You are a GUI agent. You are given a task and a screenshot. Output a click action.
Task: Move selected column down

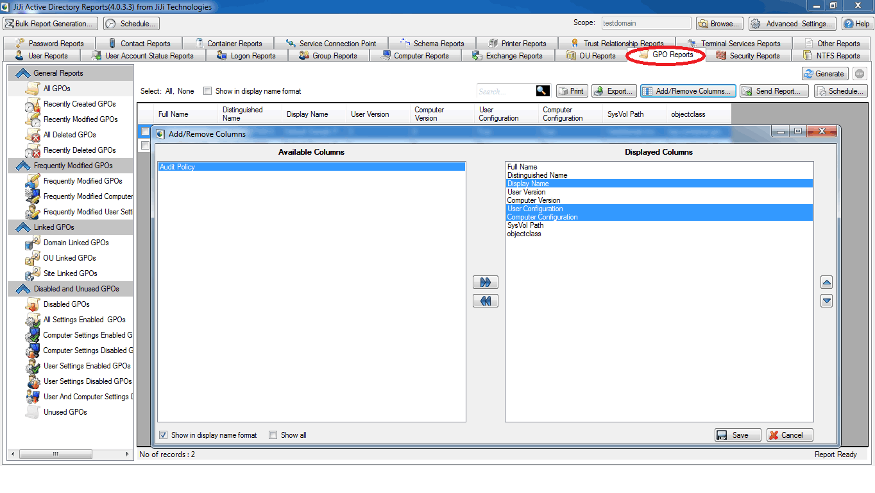tap(827, 300)
